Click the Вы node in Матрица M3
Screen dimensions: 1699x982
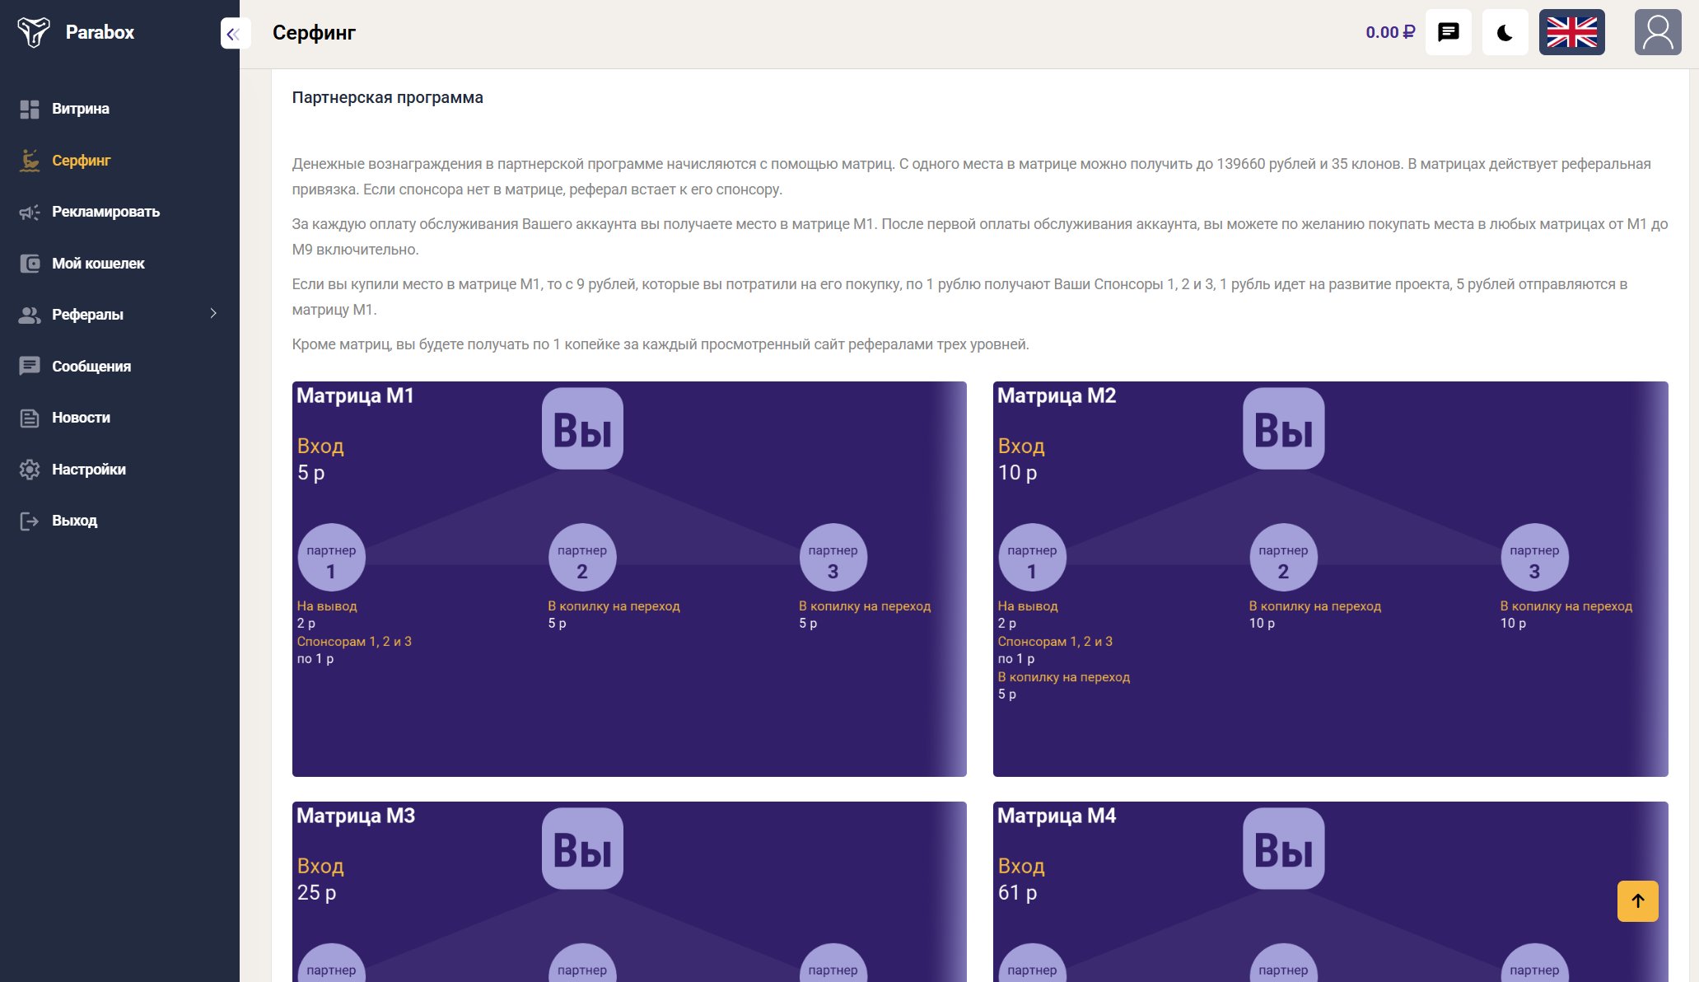582,849
